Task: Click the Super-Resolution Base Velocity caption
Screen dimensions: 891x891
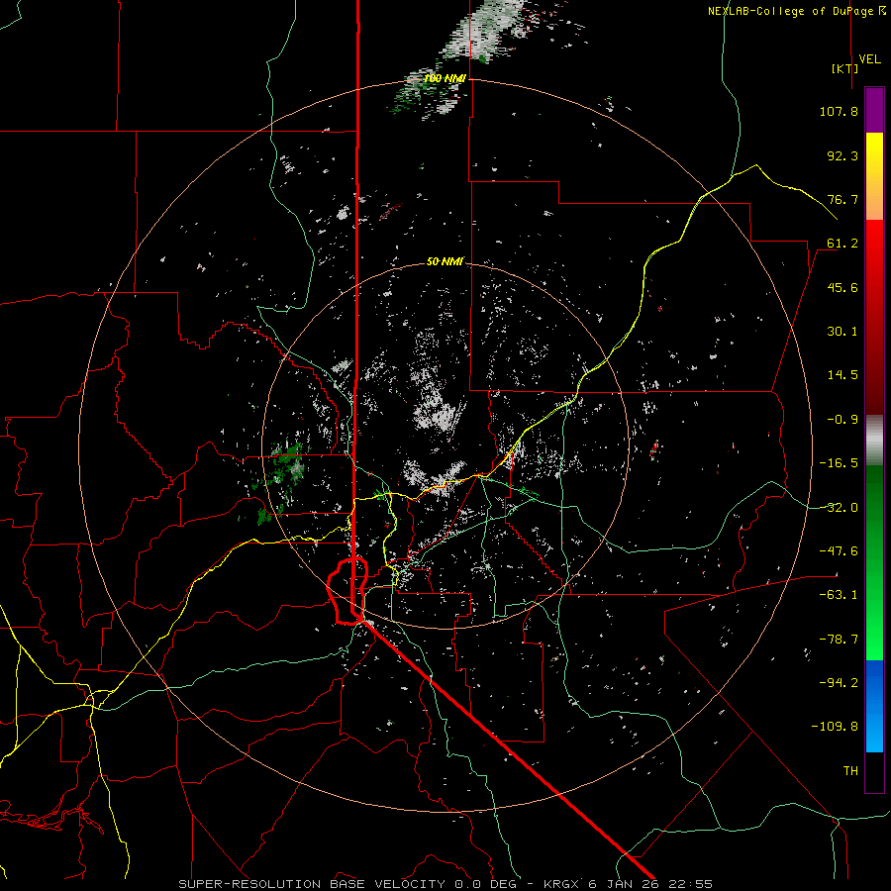Action: [445, 884]
